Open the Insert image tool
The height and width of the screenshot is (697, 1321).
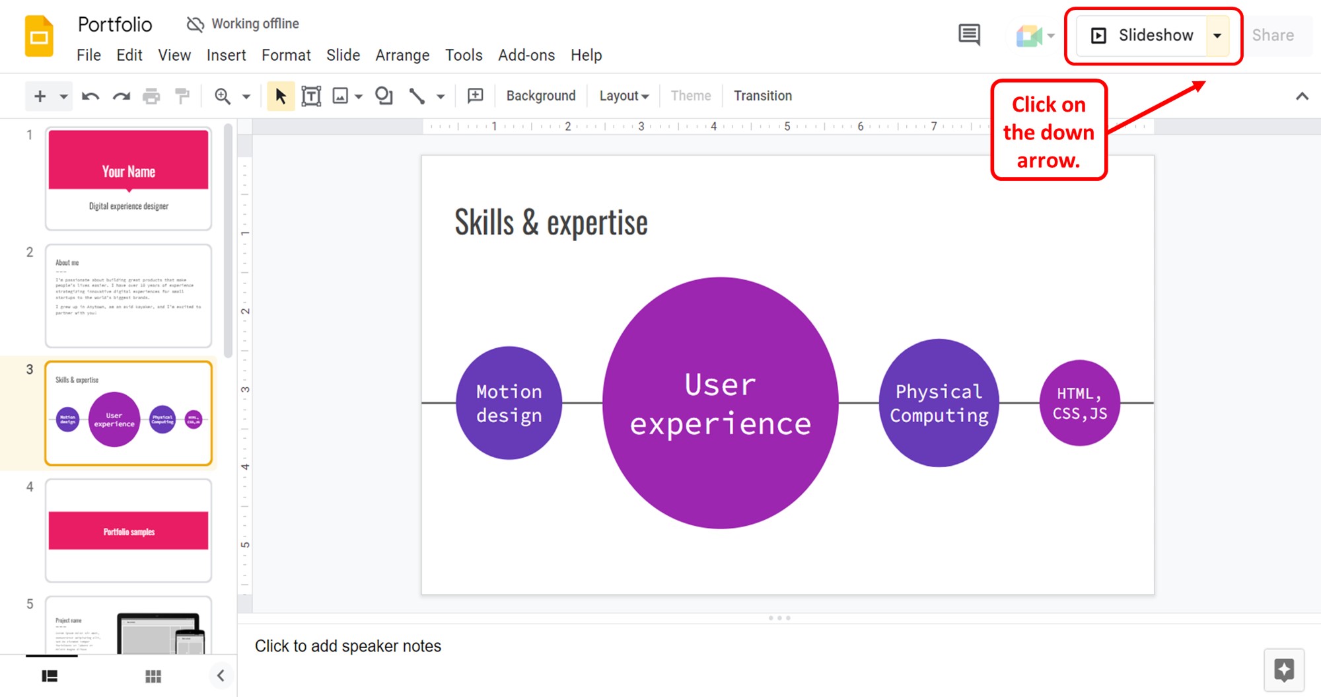tap(340, 96)
